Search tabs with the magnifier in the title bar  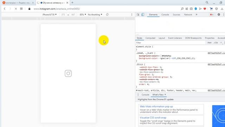point(207,2)
